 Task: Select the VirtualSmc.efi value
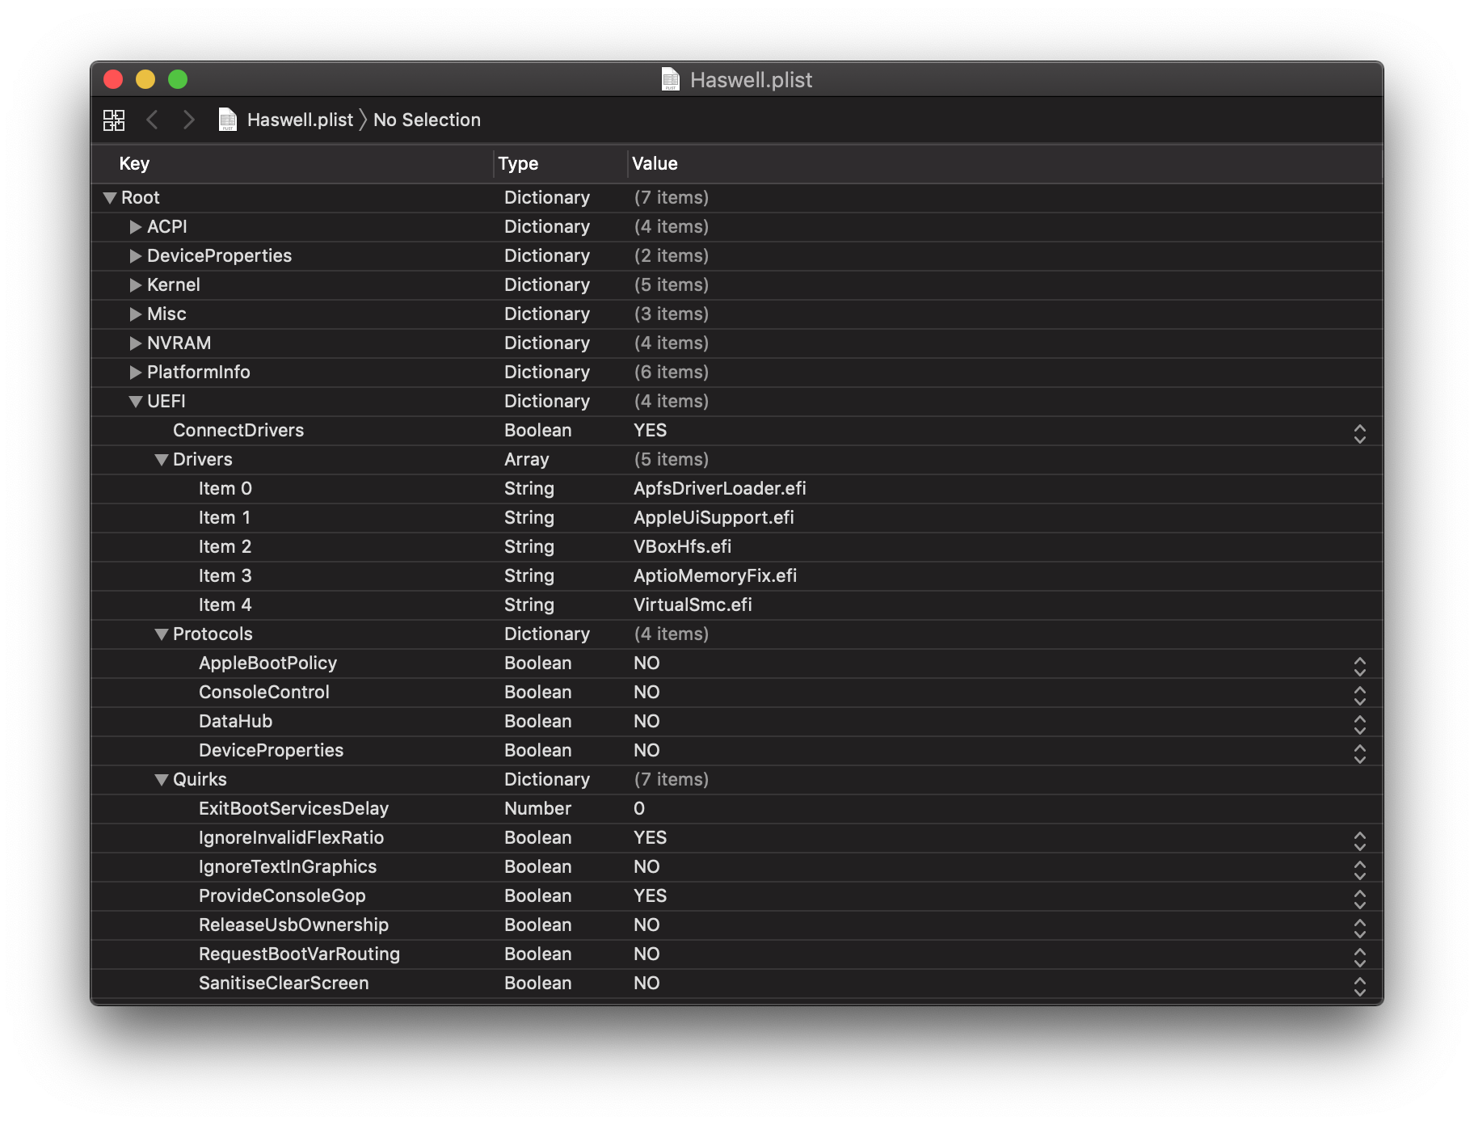click(x=693, y=605)
